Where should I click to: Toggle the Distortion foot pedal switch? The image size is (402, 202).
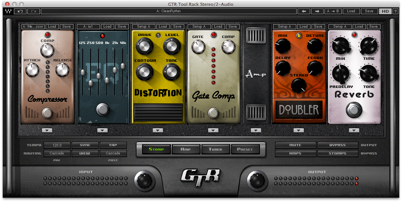click(158, 112)
